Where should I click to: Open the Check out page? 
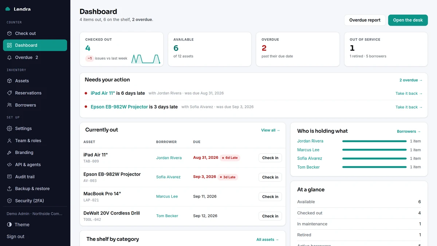(35, 33)
